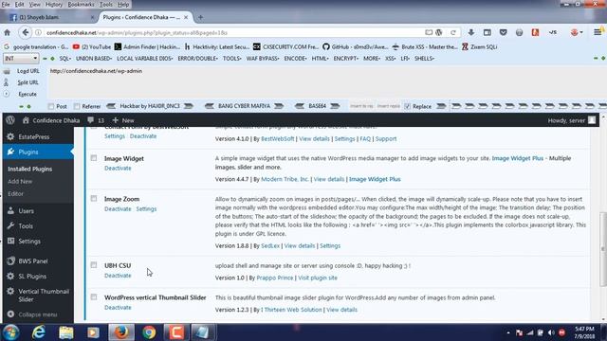Open the Bookmarks menu in the menu bar
Screen dimensions: 607x341
(x=81, y=5)
